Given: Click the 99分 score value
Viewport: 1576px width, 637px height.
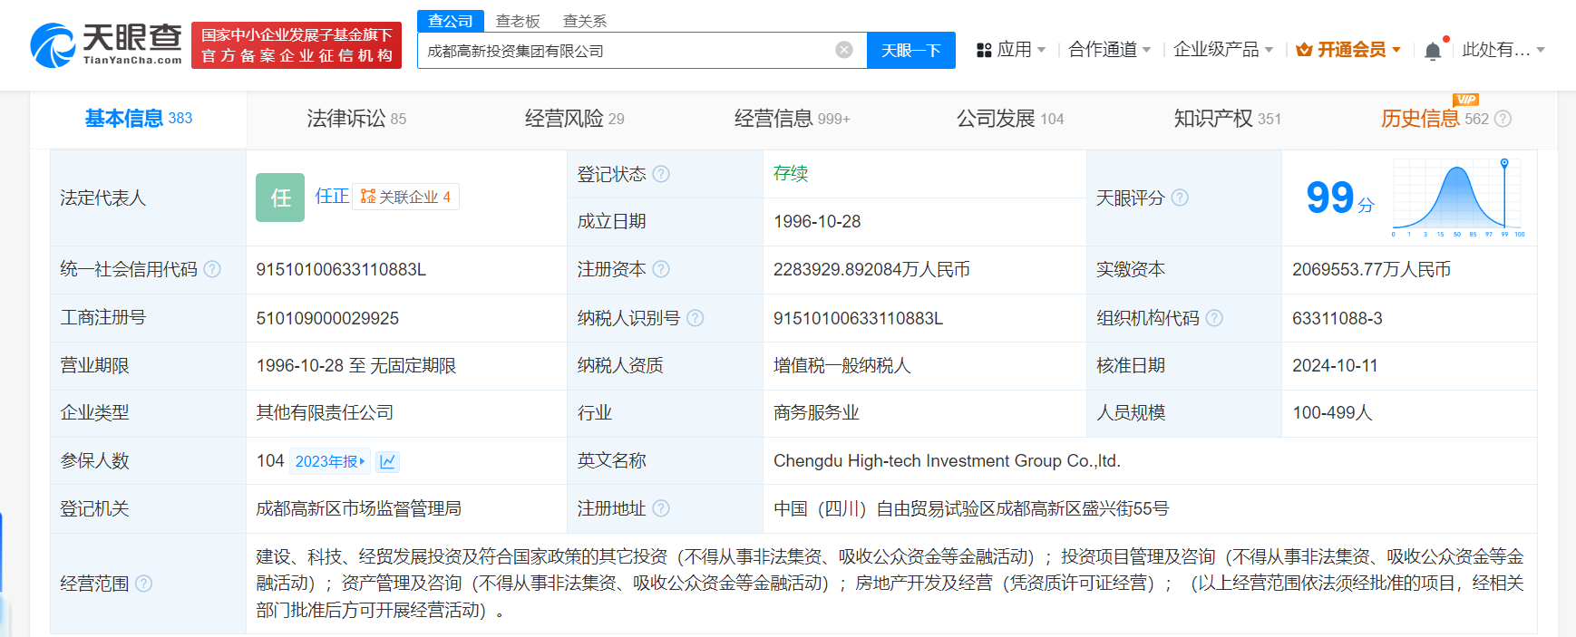Looking at the screenshot, I should (x=1340, y=198).
